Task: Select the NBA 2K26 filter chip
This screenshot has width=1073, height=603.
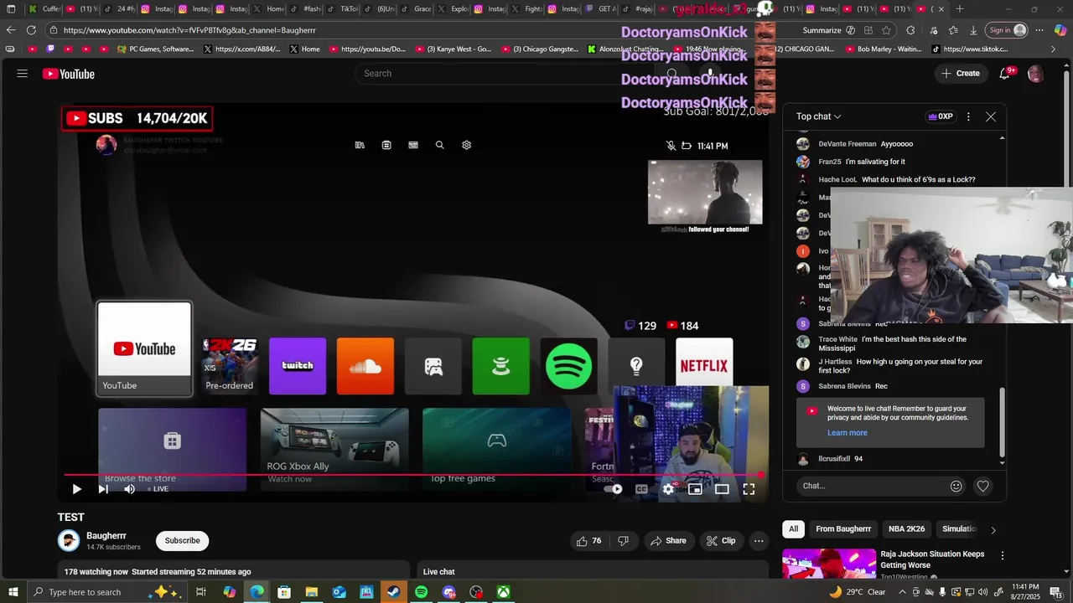Action: click(x=906, y=529)
